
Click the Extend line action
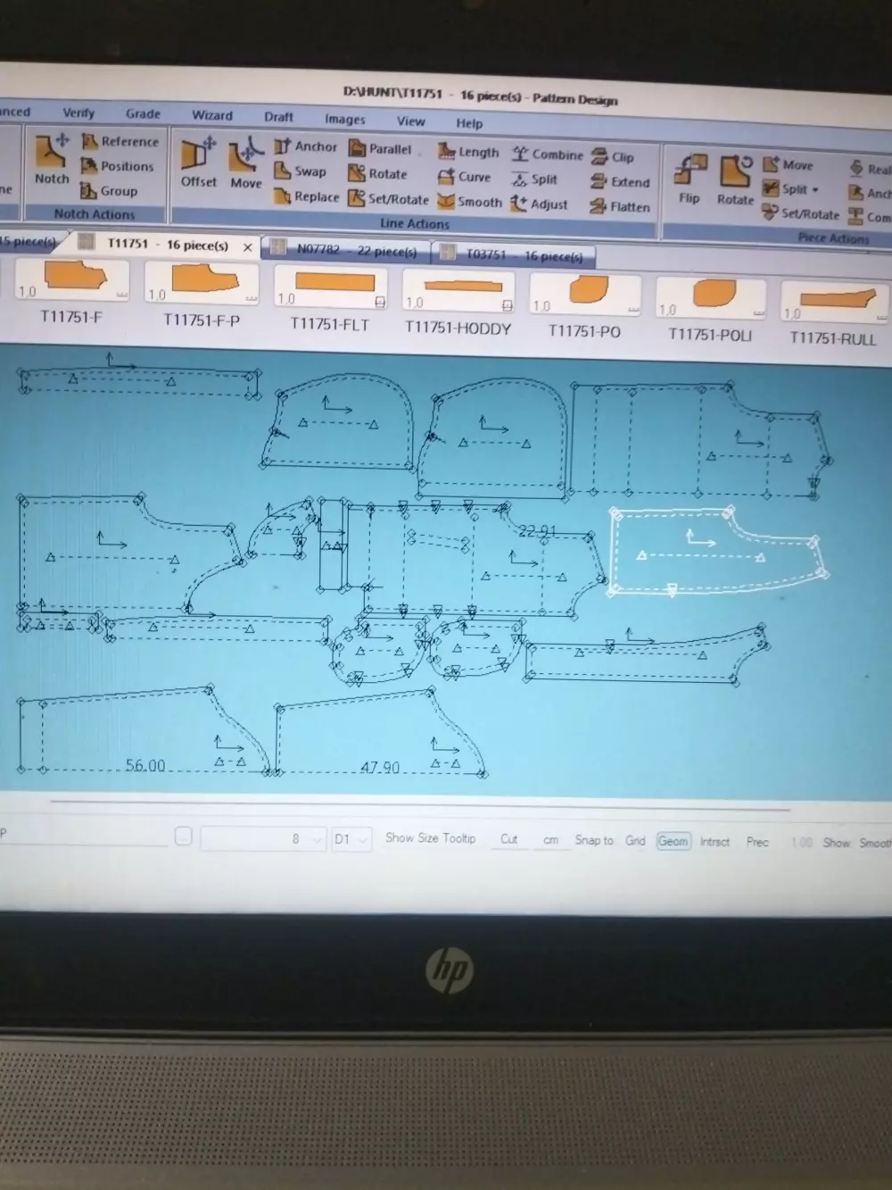620,182
